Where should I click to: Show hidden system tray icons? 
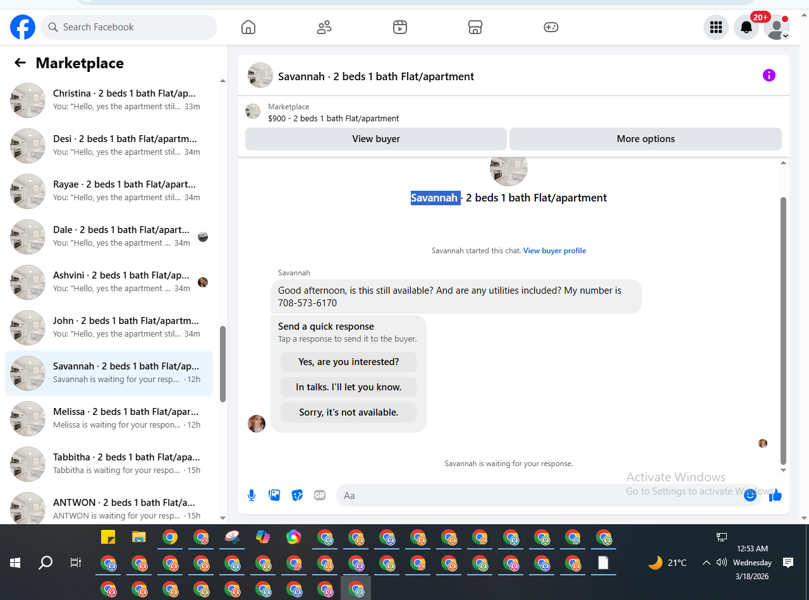pos(706,562)
